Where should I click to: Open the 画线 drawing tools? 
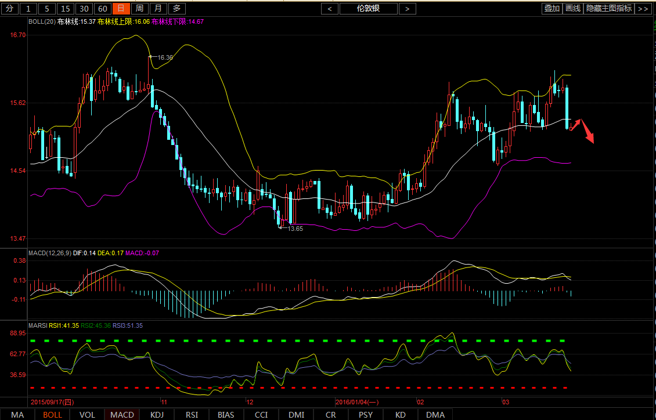573,9
